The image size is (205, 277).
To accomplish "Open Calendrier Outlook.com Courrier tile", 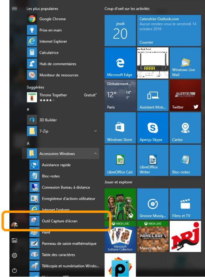I will [169, 30].
